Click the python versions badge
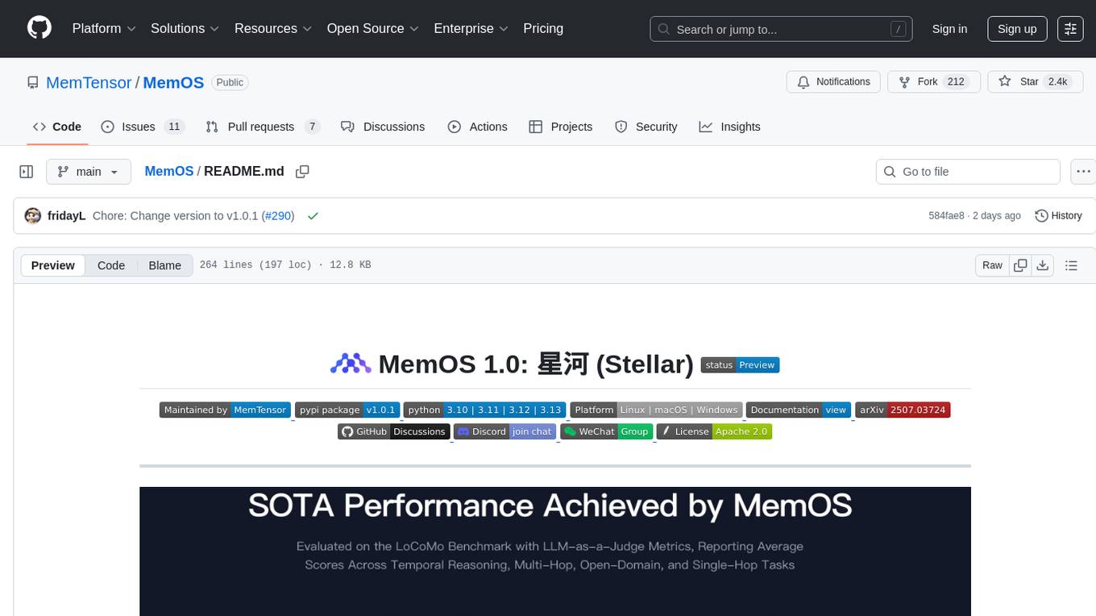The image size is (1096, 616). (x=484, y=410)
